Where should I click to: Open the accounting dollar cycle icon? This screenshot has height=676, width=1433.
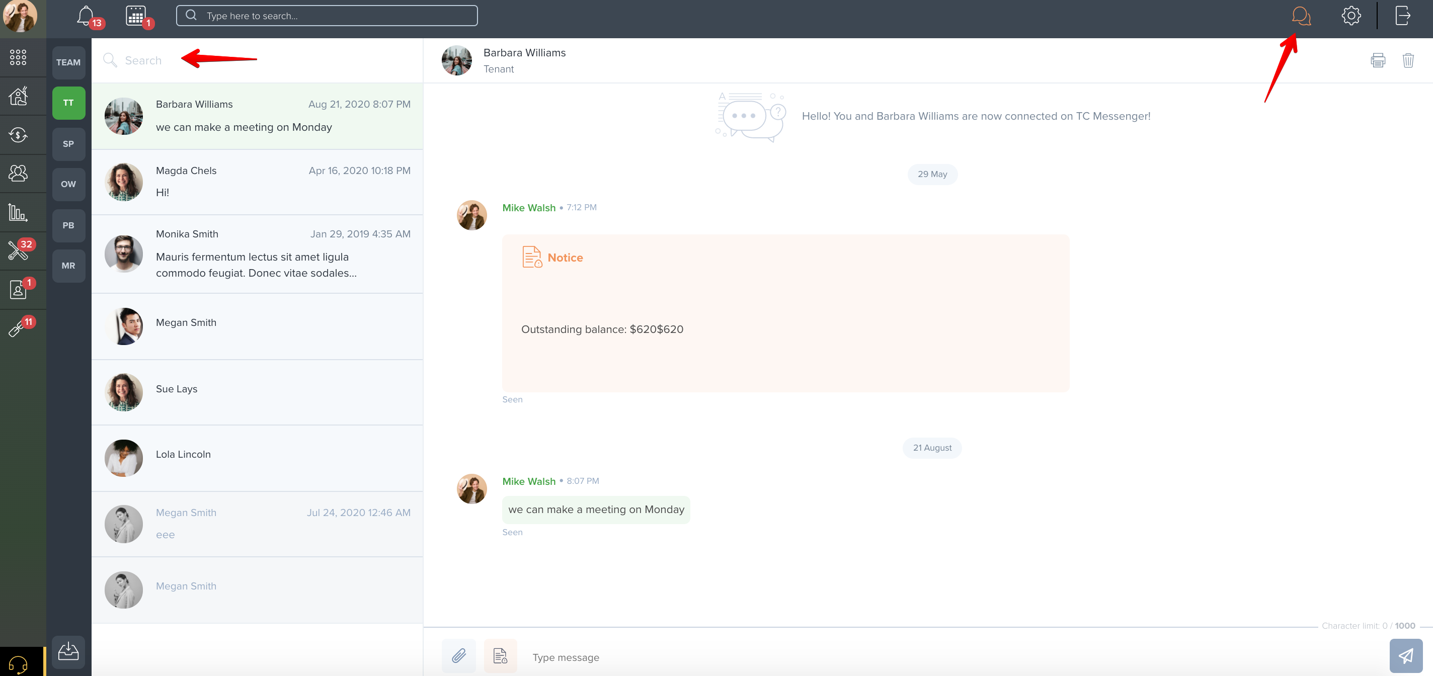(18, 134)
